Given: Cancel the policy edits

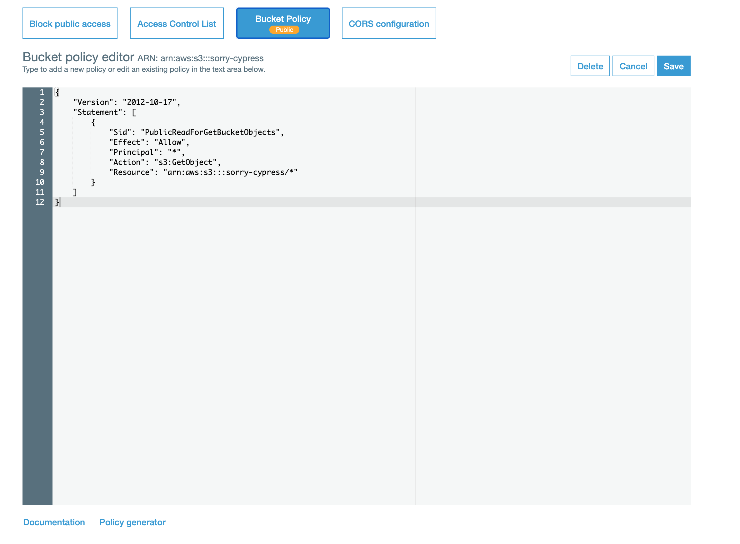Looking at the screenshot, I should pyautogui.click(x=633, y=66).
